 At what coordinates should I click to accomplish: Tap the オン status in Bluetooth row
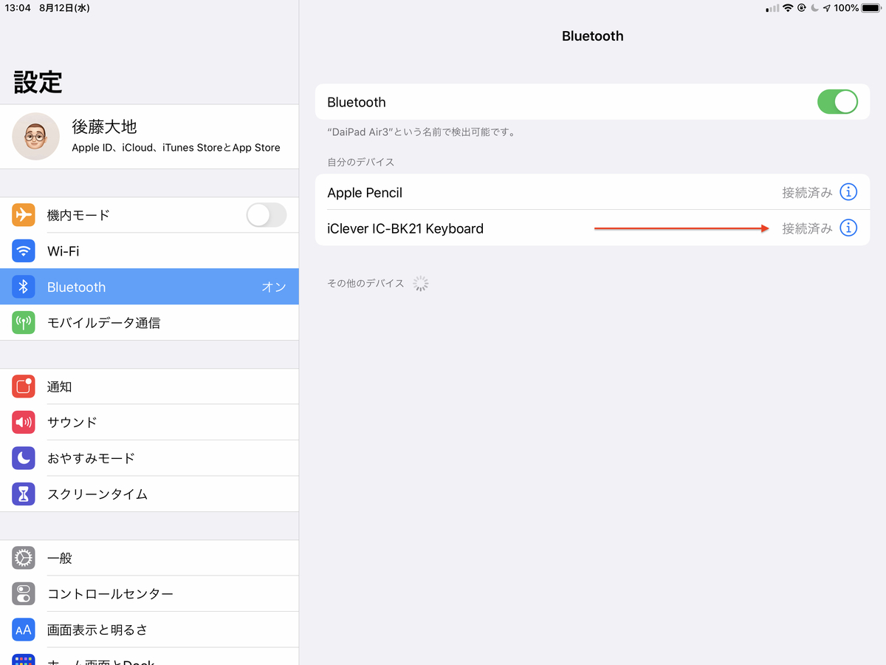tap(274, 287)
